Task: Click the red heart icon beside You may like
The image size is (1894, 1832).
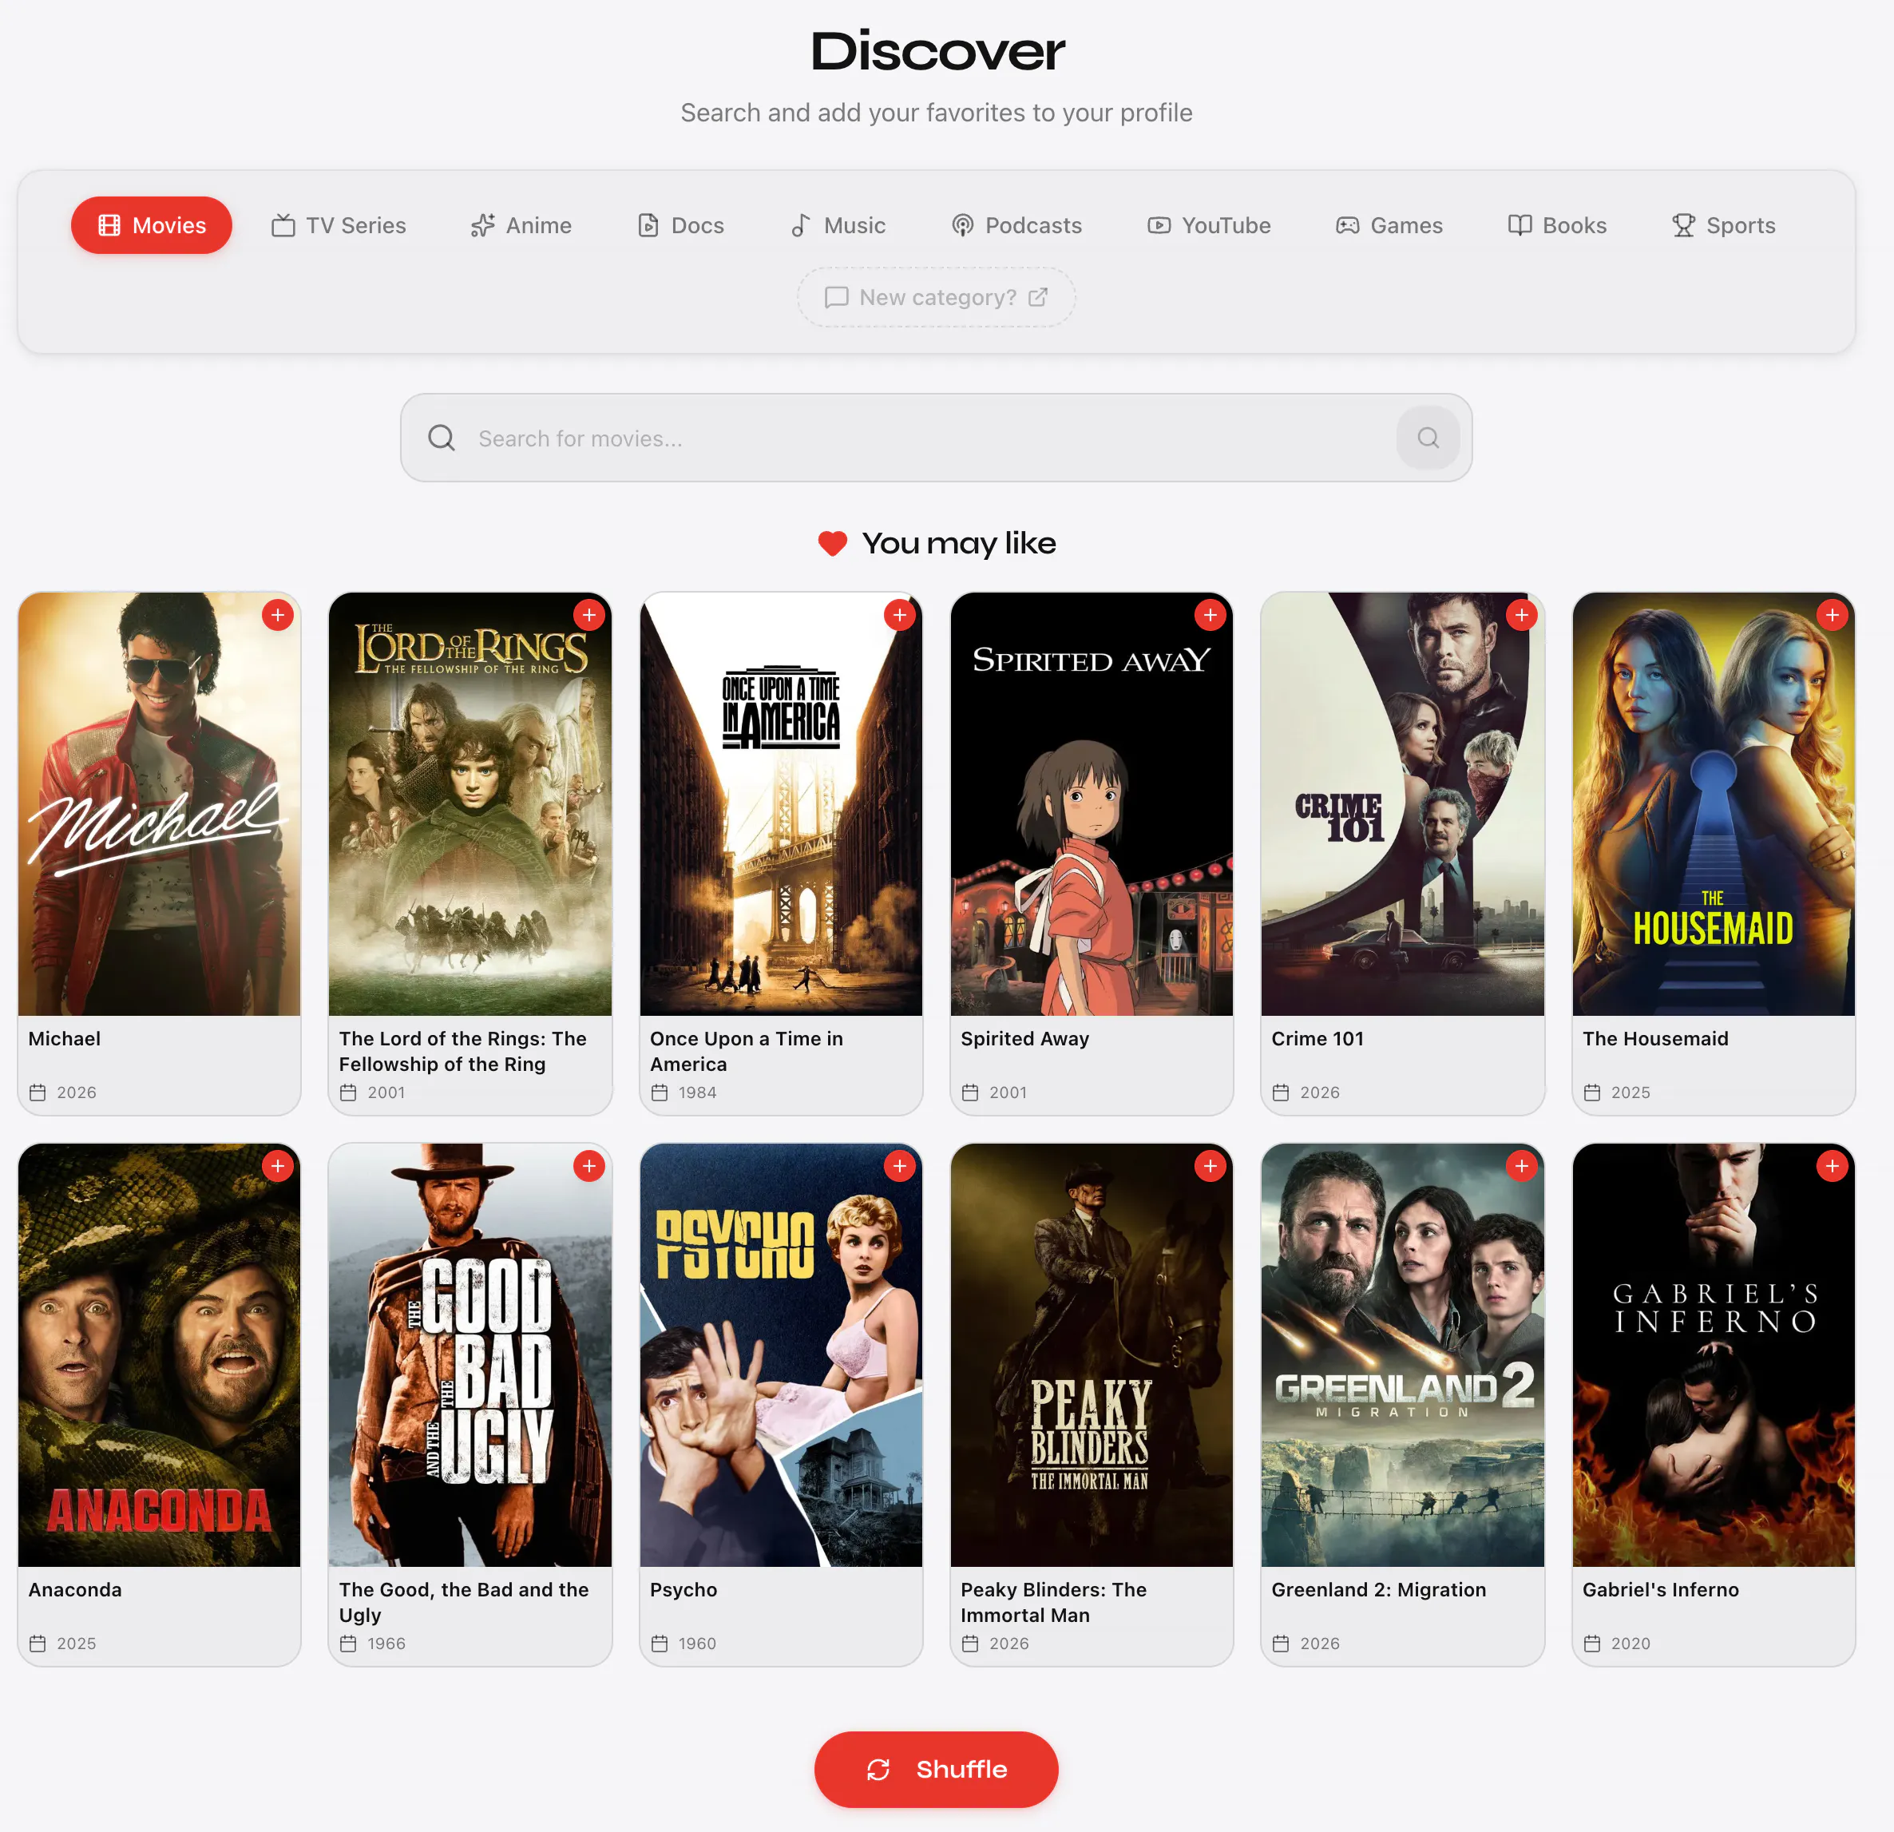Action: click(832, 544)
